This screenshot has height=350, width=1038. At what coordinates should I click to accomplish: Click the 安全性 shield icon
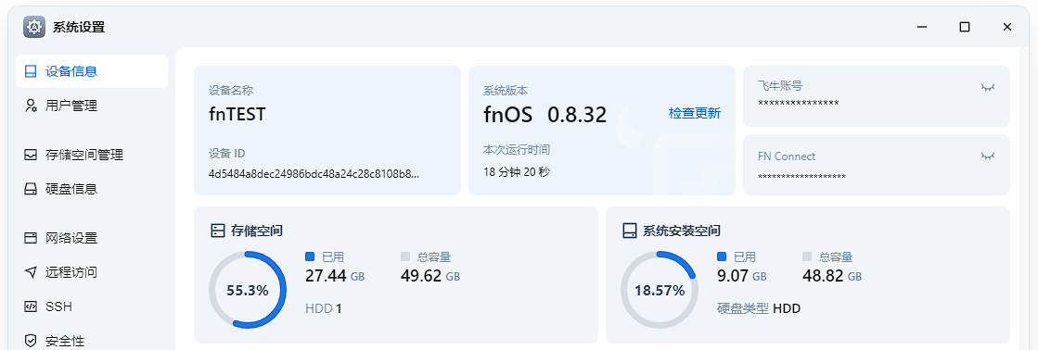click(x=30, y=341)
